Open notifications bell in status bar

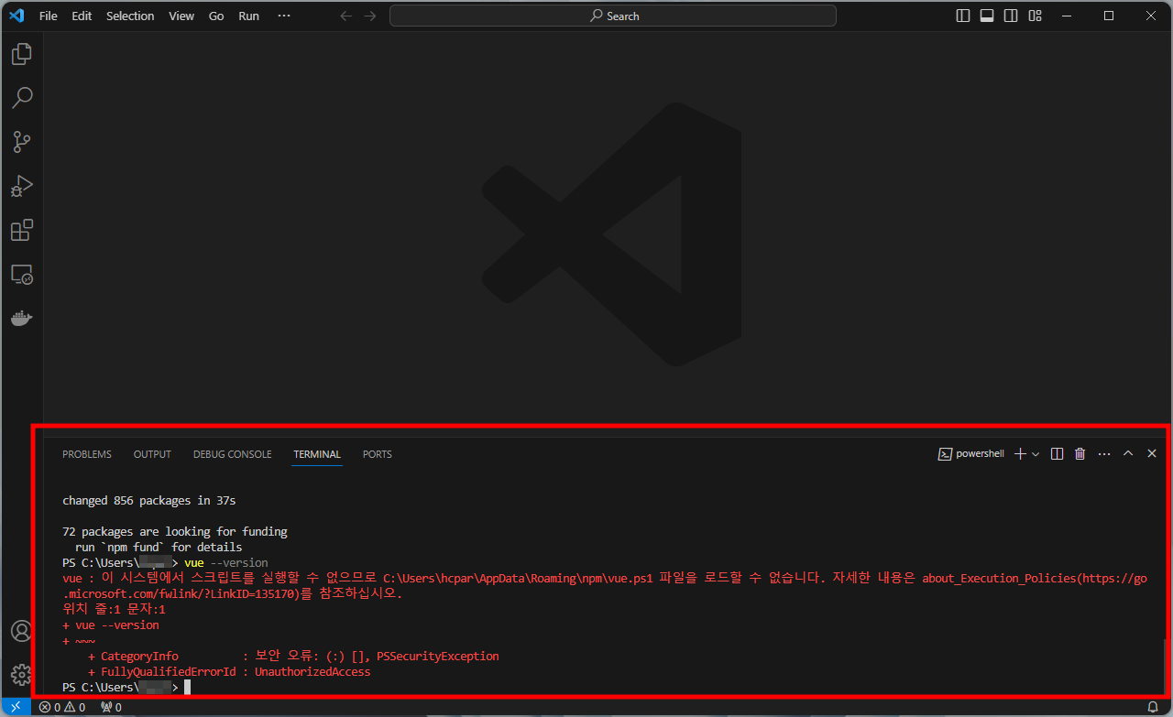1153,707
